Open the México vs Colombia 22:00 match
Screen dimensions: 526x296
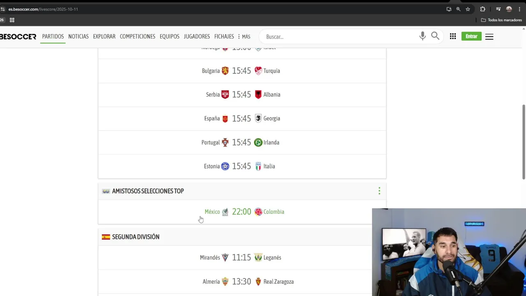coord(242,212)
